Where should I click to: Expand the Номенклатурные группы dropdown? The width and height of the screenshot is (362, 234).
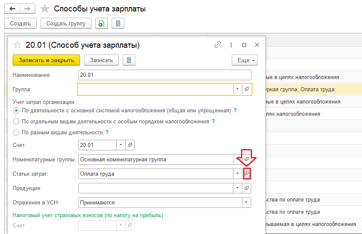pyautogui.click(x=237, y=159)
